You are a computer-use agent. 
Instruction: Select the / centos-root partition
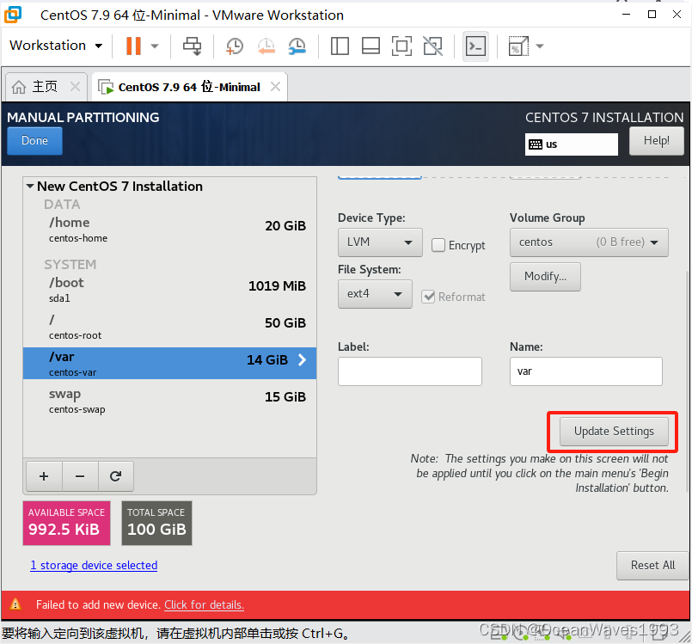(170, 327)
